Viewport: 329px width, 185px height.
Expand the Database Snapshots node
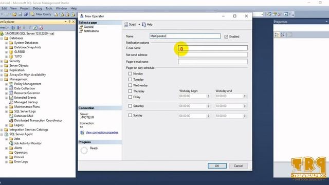(6, 47)
